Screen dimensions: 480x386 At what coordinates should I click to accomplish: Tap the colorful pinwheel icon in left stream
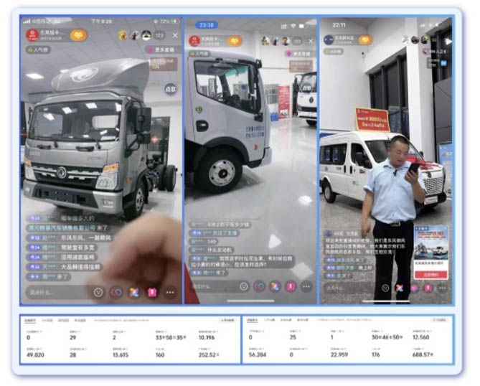[x=134, y=293]
